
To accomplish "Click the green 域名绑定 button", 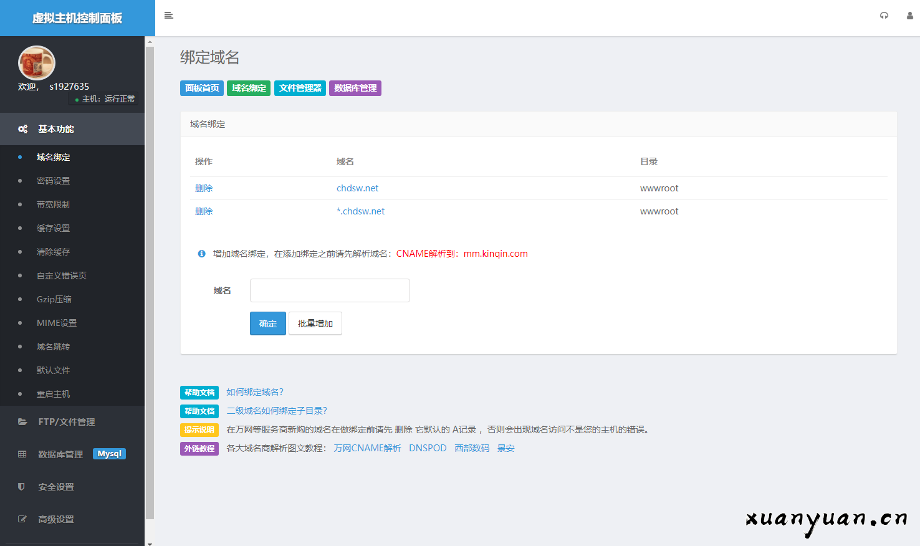I will coord(249,88).
